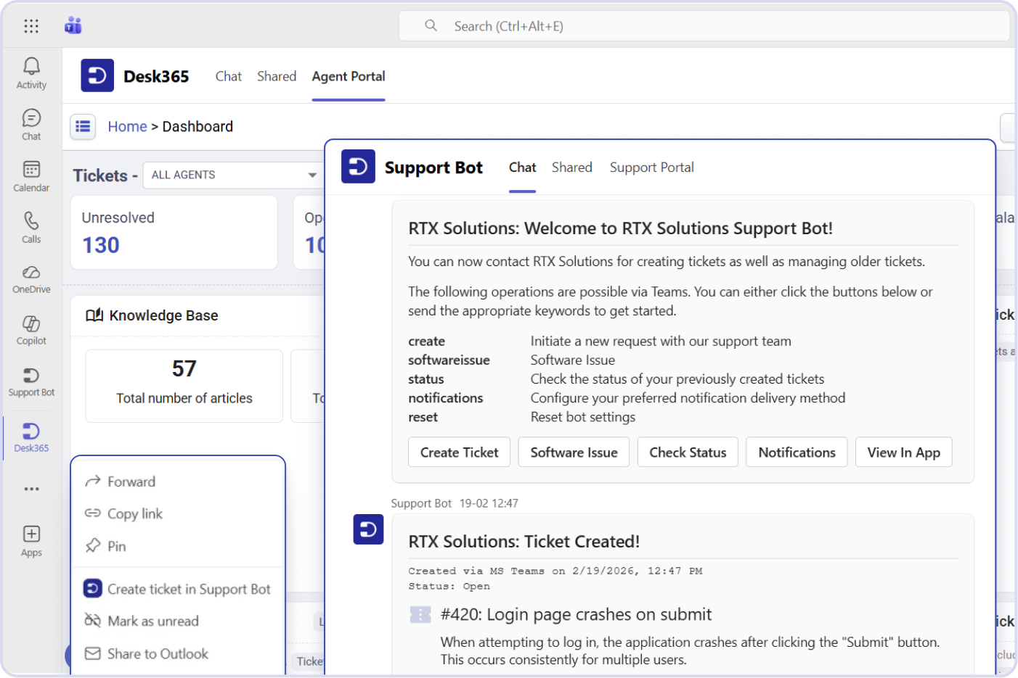1018x678 pixels.
Task: Click the Software Issue button
Action: (x=574, y=452)
